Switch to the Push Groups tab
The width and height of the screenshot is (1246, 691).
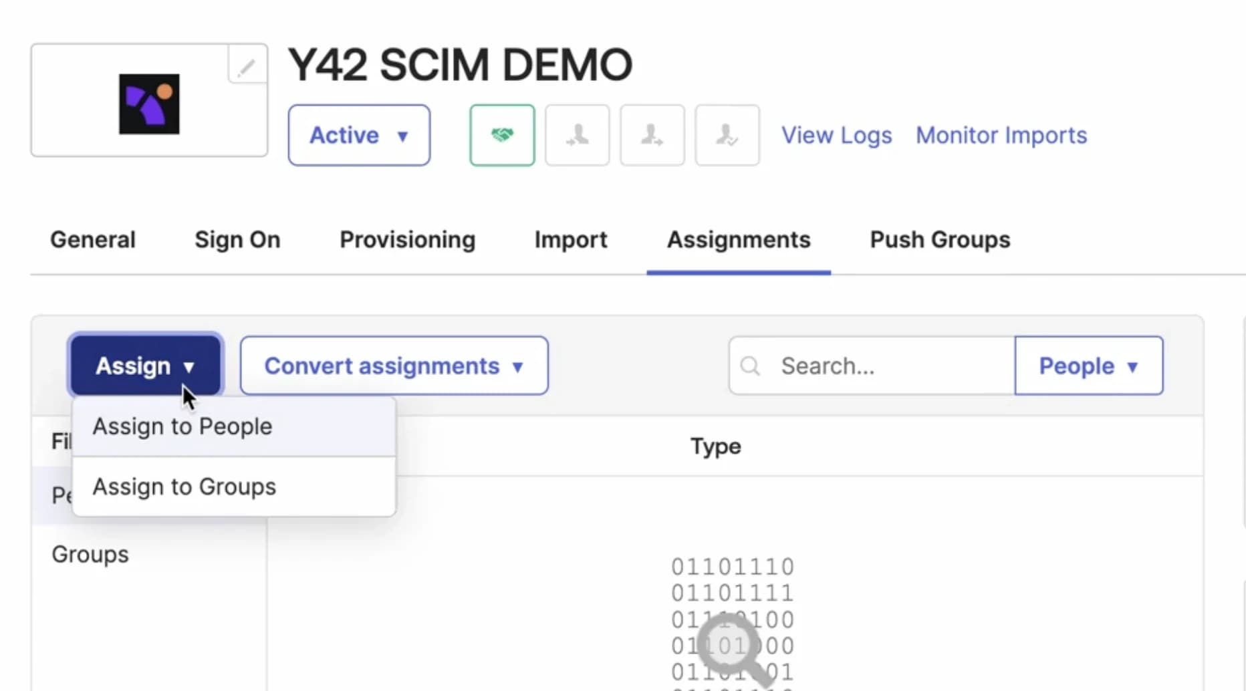pyautogui.click(x=940, y=240)
